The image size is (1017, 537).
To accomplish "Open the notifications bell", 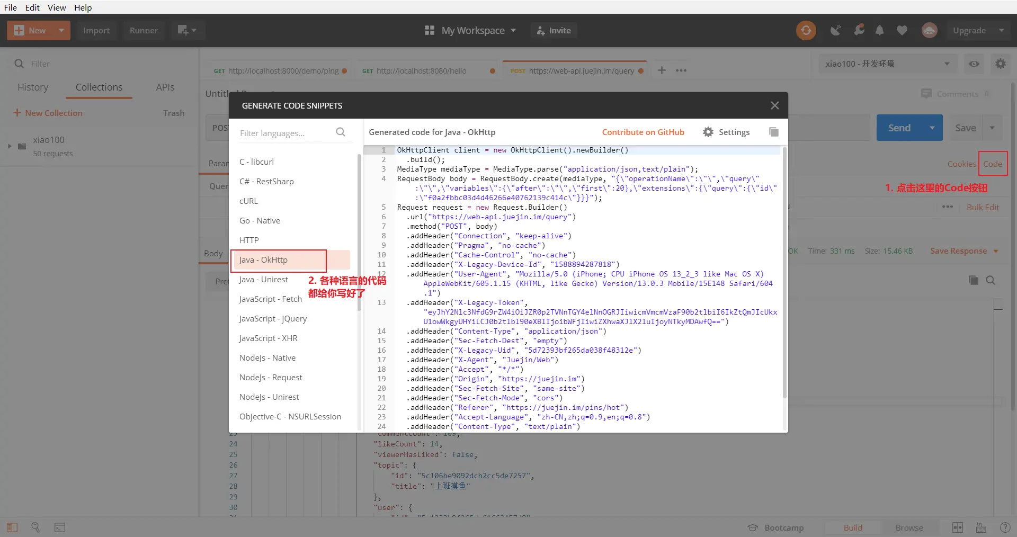I will (879, 30).
